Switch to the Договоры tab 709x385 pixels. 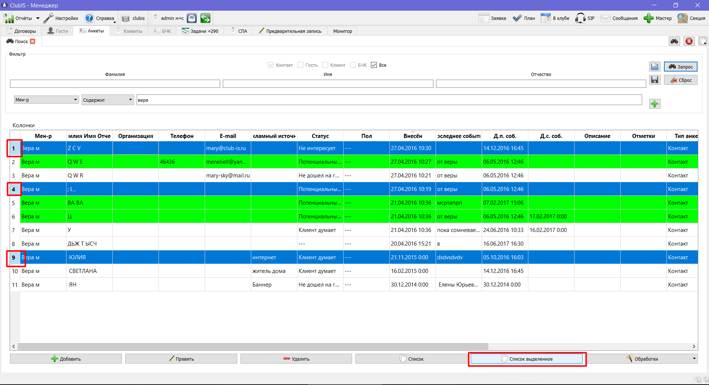click(x=21, y=31)
